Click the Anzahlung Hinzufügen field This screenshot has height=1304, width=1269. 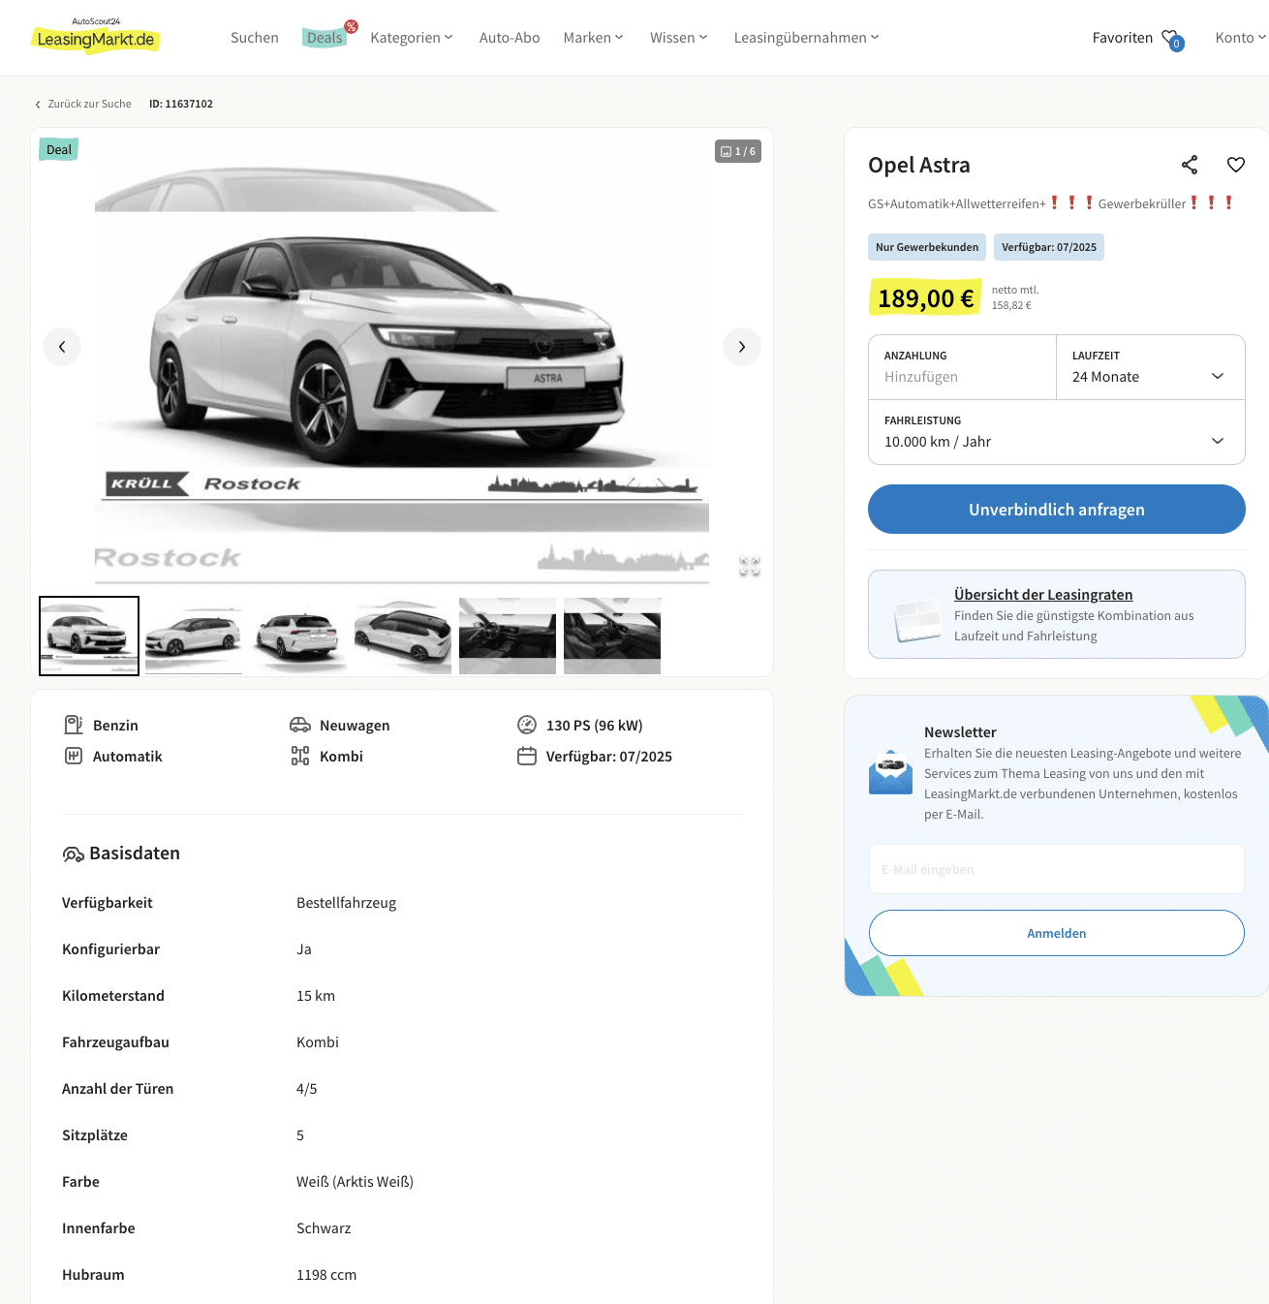962,367
